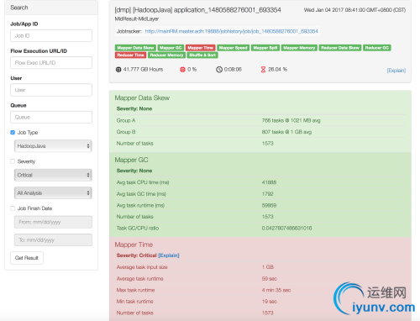Click the GB Hours resource usage icon
This screenshot has height=321, width=420.
pos(118,70)
